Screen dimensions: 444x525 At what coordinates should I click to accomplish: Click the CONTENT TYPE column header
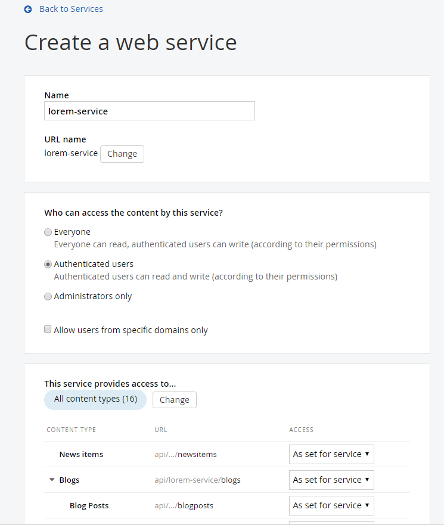click(x=71, y=430)
